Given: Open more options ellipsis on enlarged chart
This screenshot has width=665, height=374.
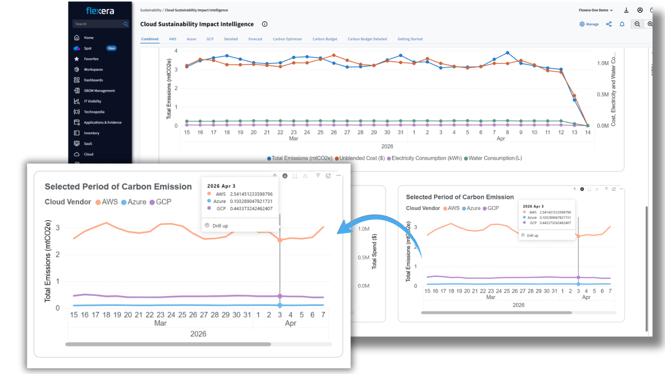Looking at the screenshot, I should tap(338, 176).
